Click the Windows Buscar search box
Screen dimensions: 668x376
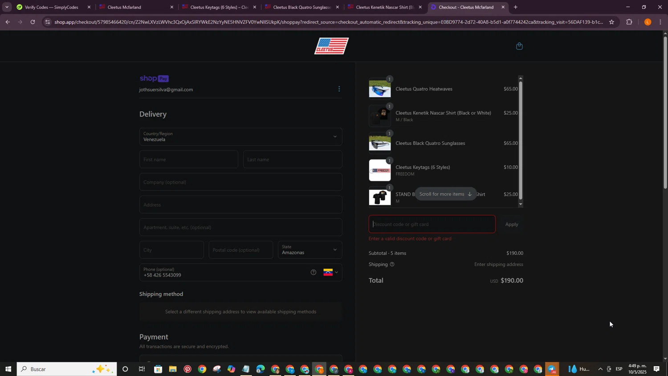click(67, 369)
